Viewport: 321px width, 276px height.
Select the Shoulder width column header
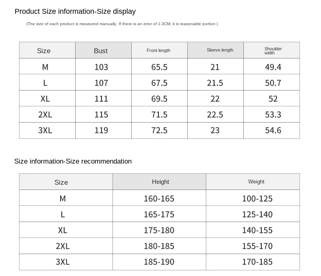(273, 51)
